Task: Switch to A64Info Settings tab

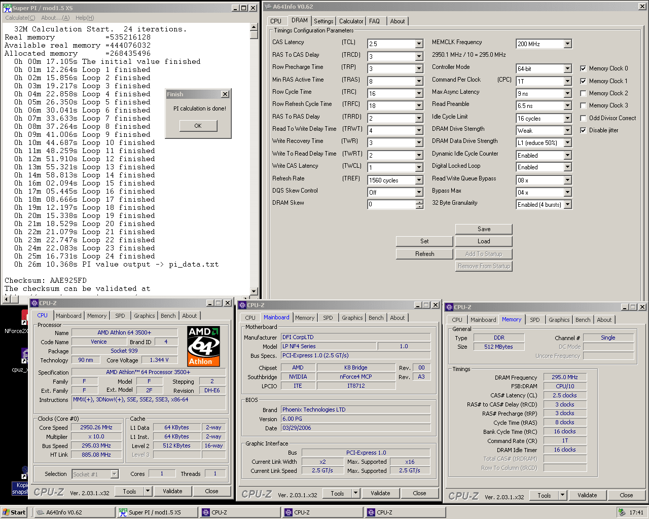Action: [323, 21]
